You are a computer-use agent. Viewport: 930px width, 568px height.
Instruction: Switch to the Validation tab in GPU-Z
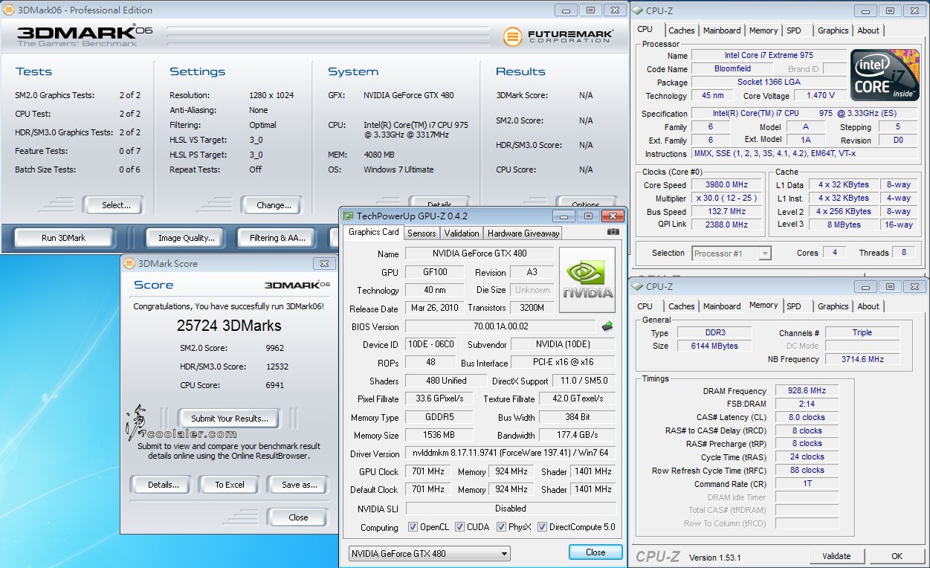click(462, 233)
